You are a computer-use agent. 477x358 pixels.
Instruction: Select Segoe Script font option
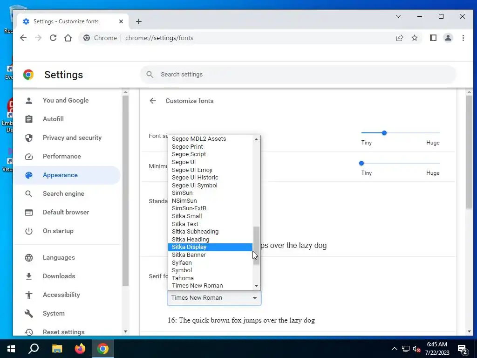210,154
